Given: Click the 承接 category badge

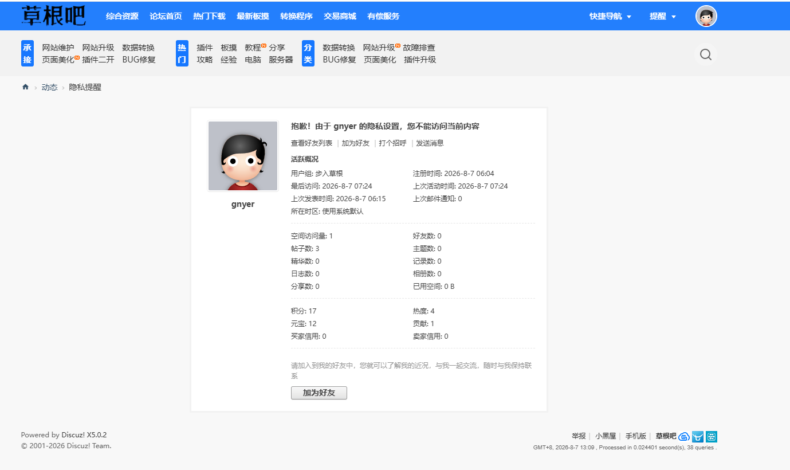Looking at the screenshot, I should tap(27, 53).
